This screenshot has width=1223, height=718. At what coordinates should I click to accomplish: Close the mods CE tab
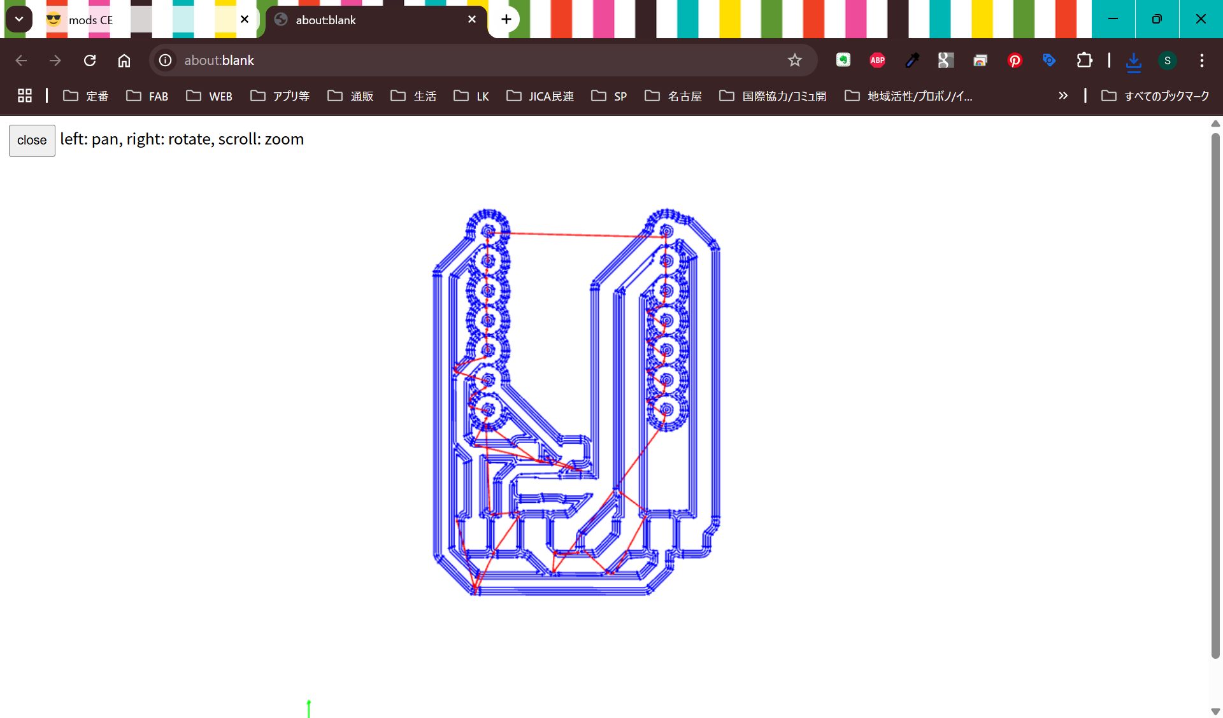[245, 20]
